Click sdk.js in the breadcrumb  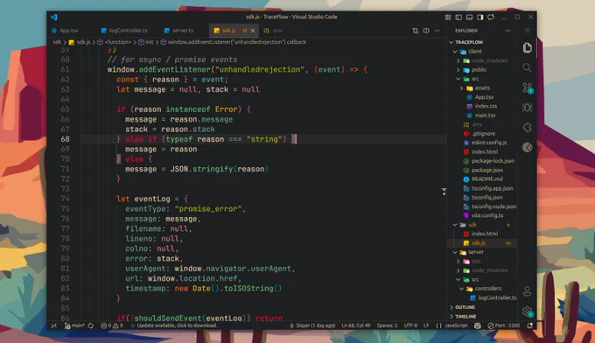pyautogui.click(x=83, y=42)
